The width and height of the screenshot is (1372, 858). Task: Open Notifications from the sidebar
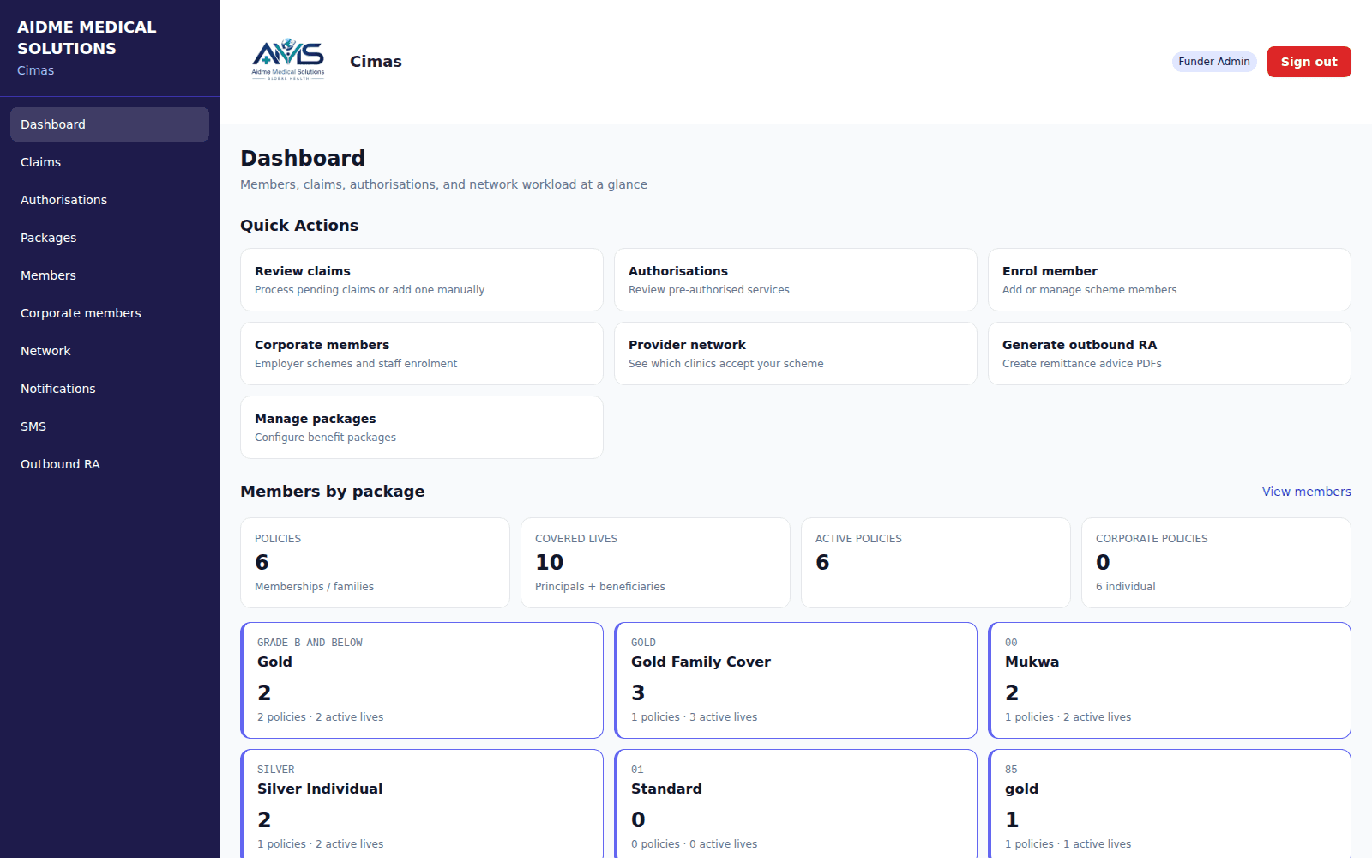[x=110, y=389]
